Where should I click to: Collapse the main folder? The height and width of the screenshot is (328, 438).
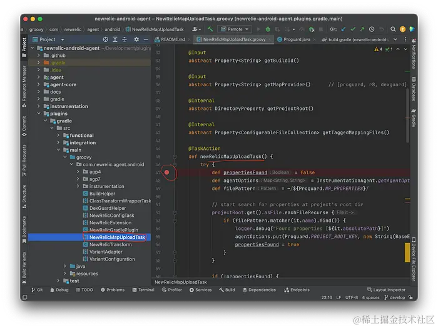tap(58, 149)
